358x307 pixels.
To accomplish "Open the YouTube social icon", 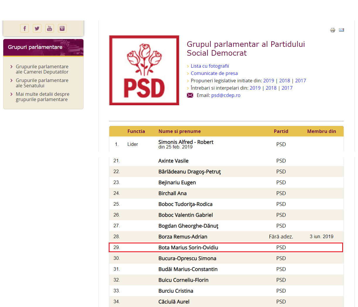I will (x=50, y=28).
